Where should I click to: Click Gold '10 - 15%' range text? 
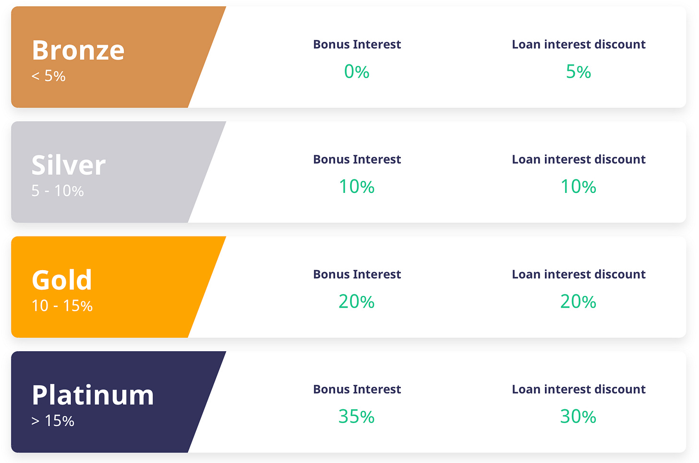(x=62, y=306)
